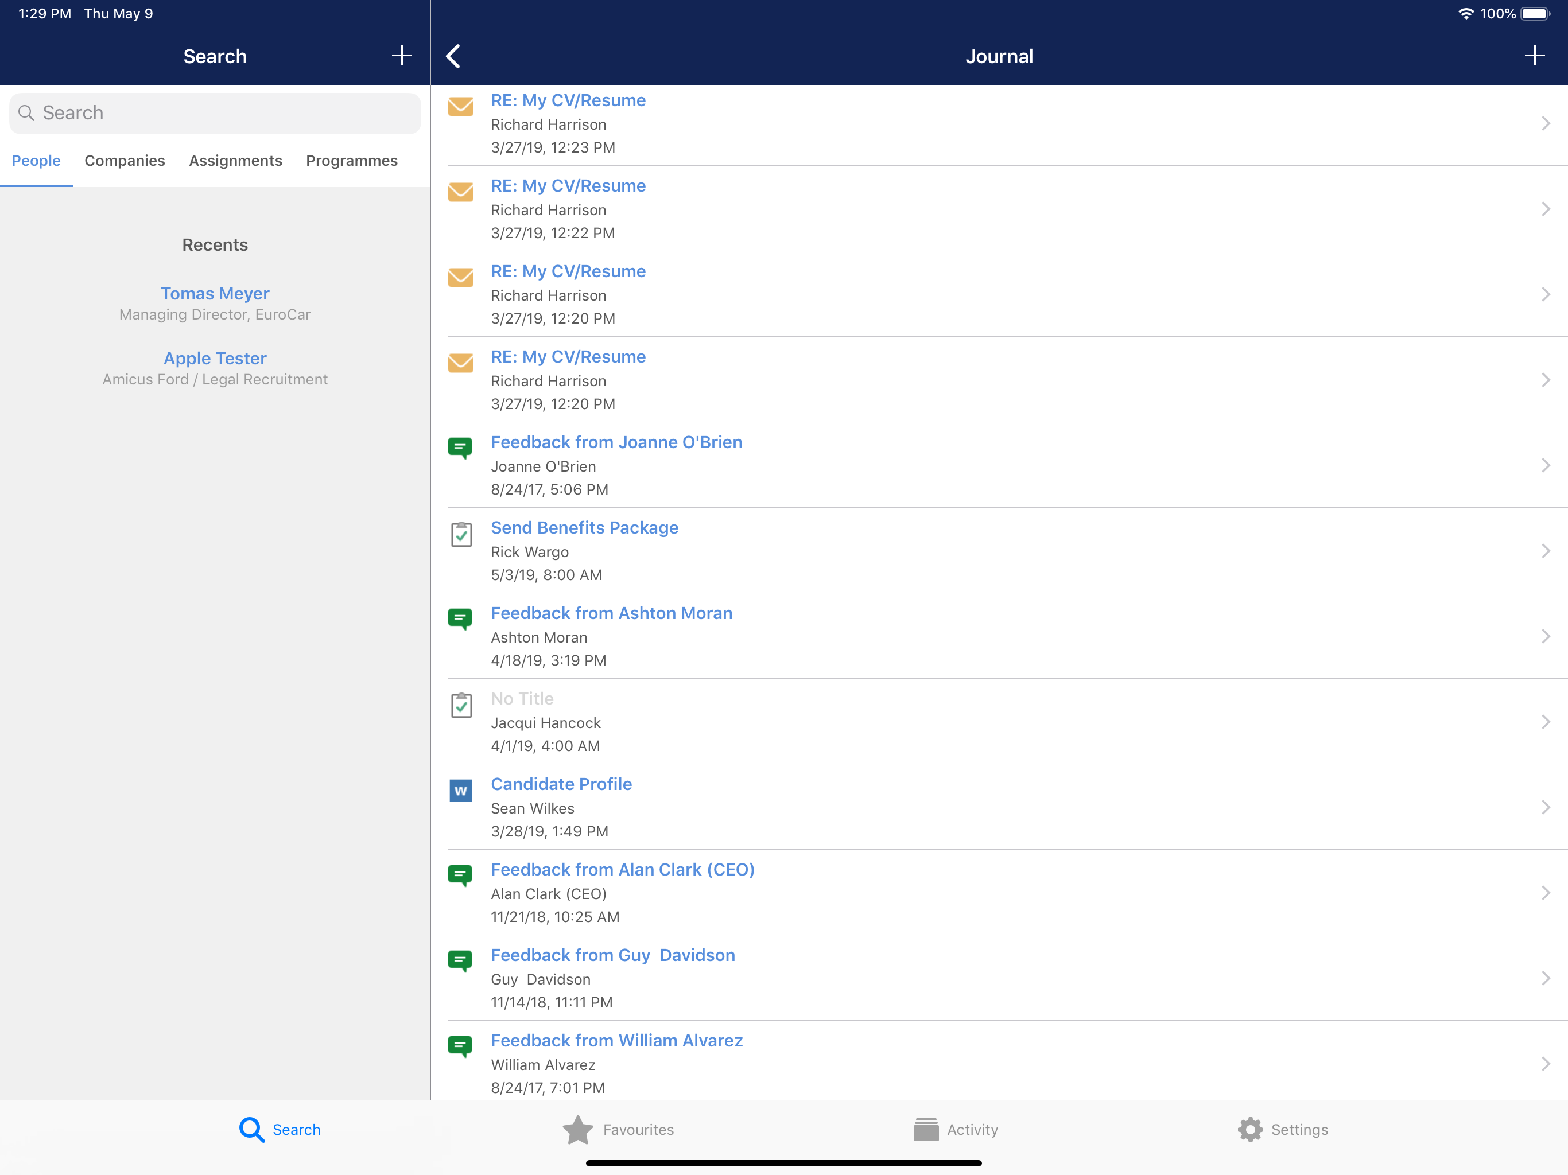The width and height of the screenshot is (1568, 1175).
Task: Tap the feedback icon for Alan Clark (CEO)
Action: [461, 876]
